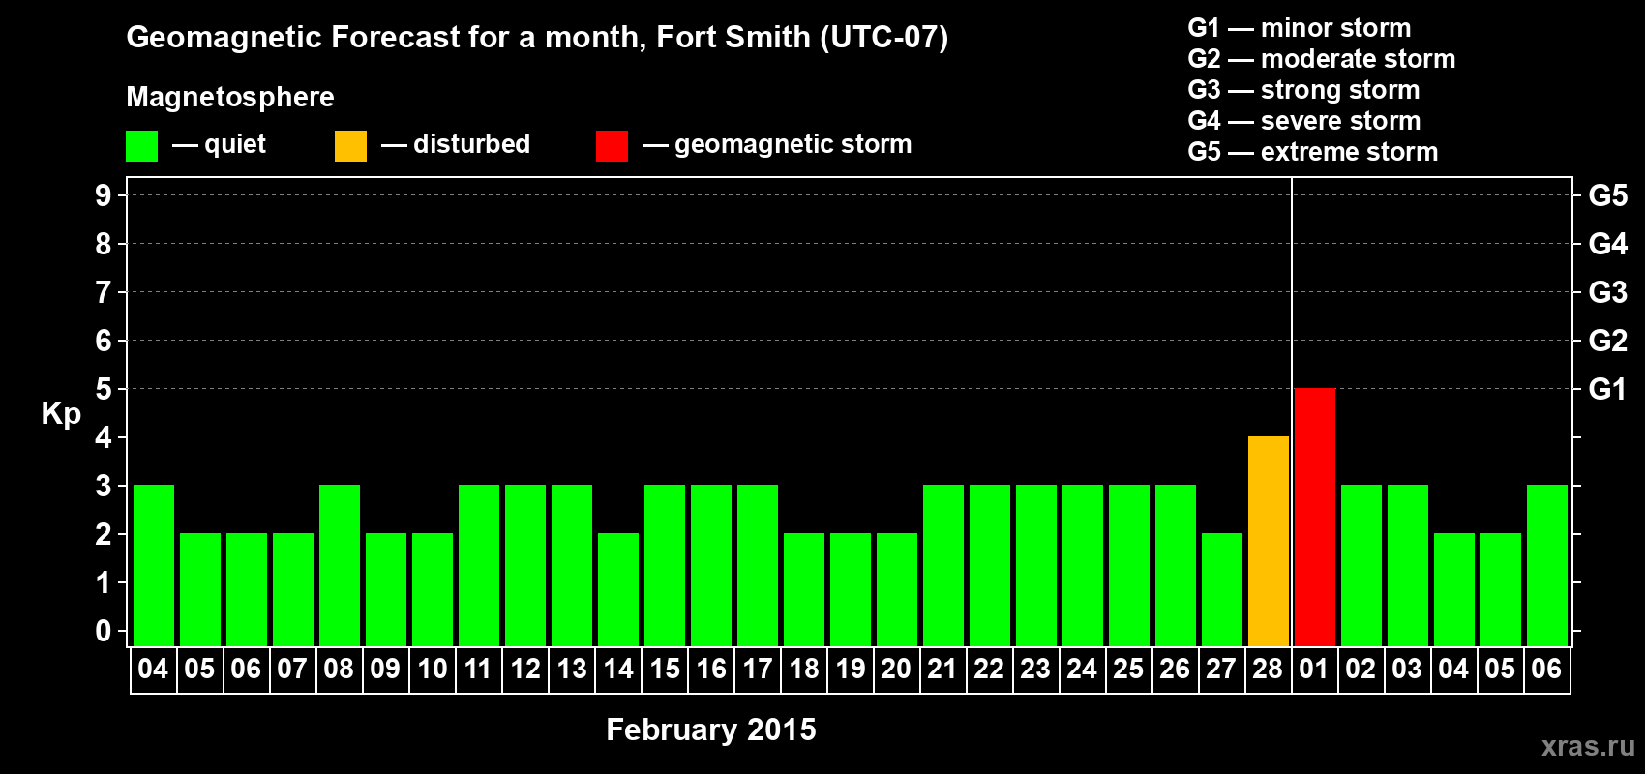The height and width of the screenshot is (774, 1645).
Task: Click the green bar for February 14
Action: (618, 590)
